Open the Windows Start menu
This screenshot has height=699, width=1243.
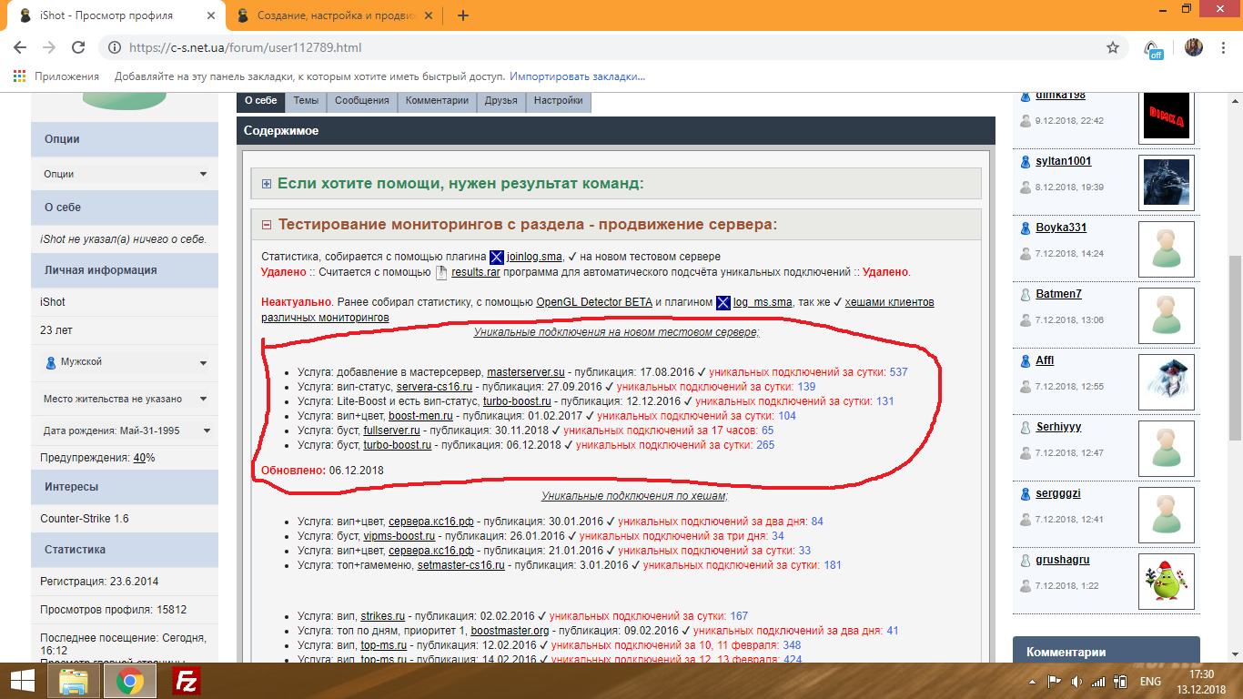pyautogui.click(x=22, y=680)
